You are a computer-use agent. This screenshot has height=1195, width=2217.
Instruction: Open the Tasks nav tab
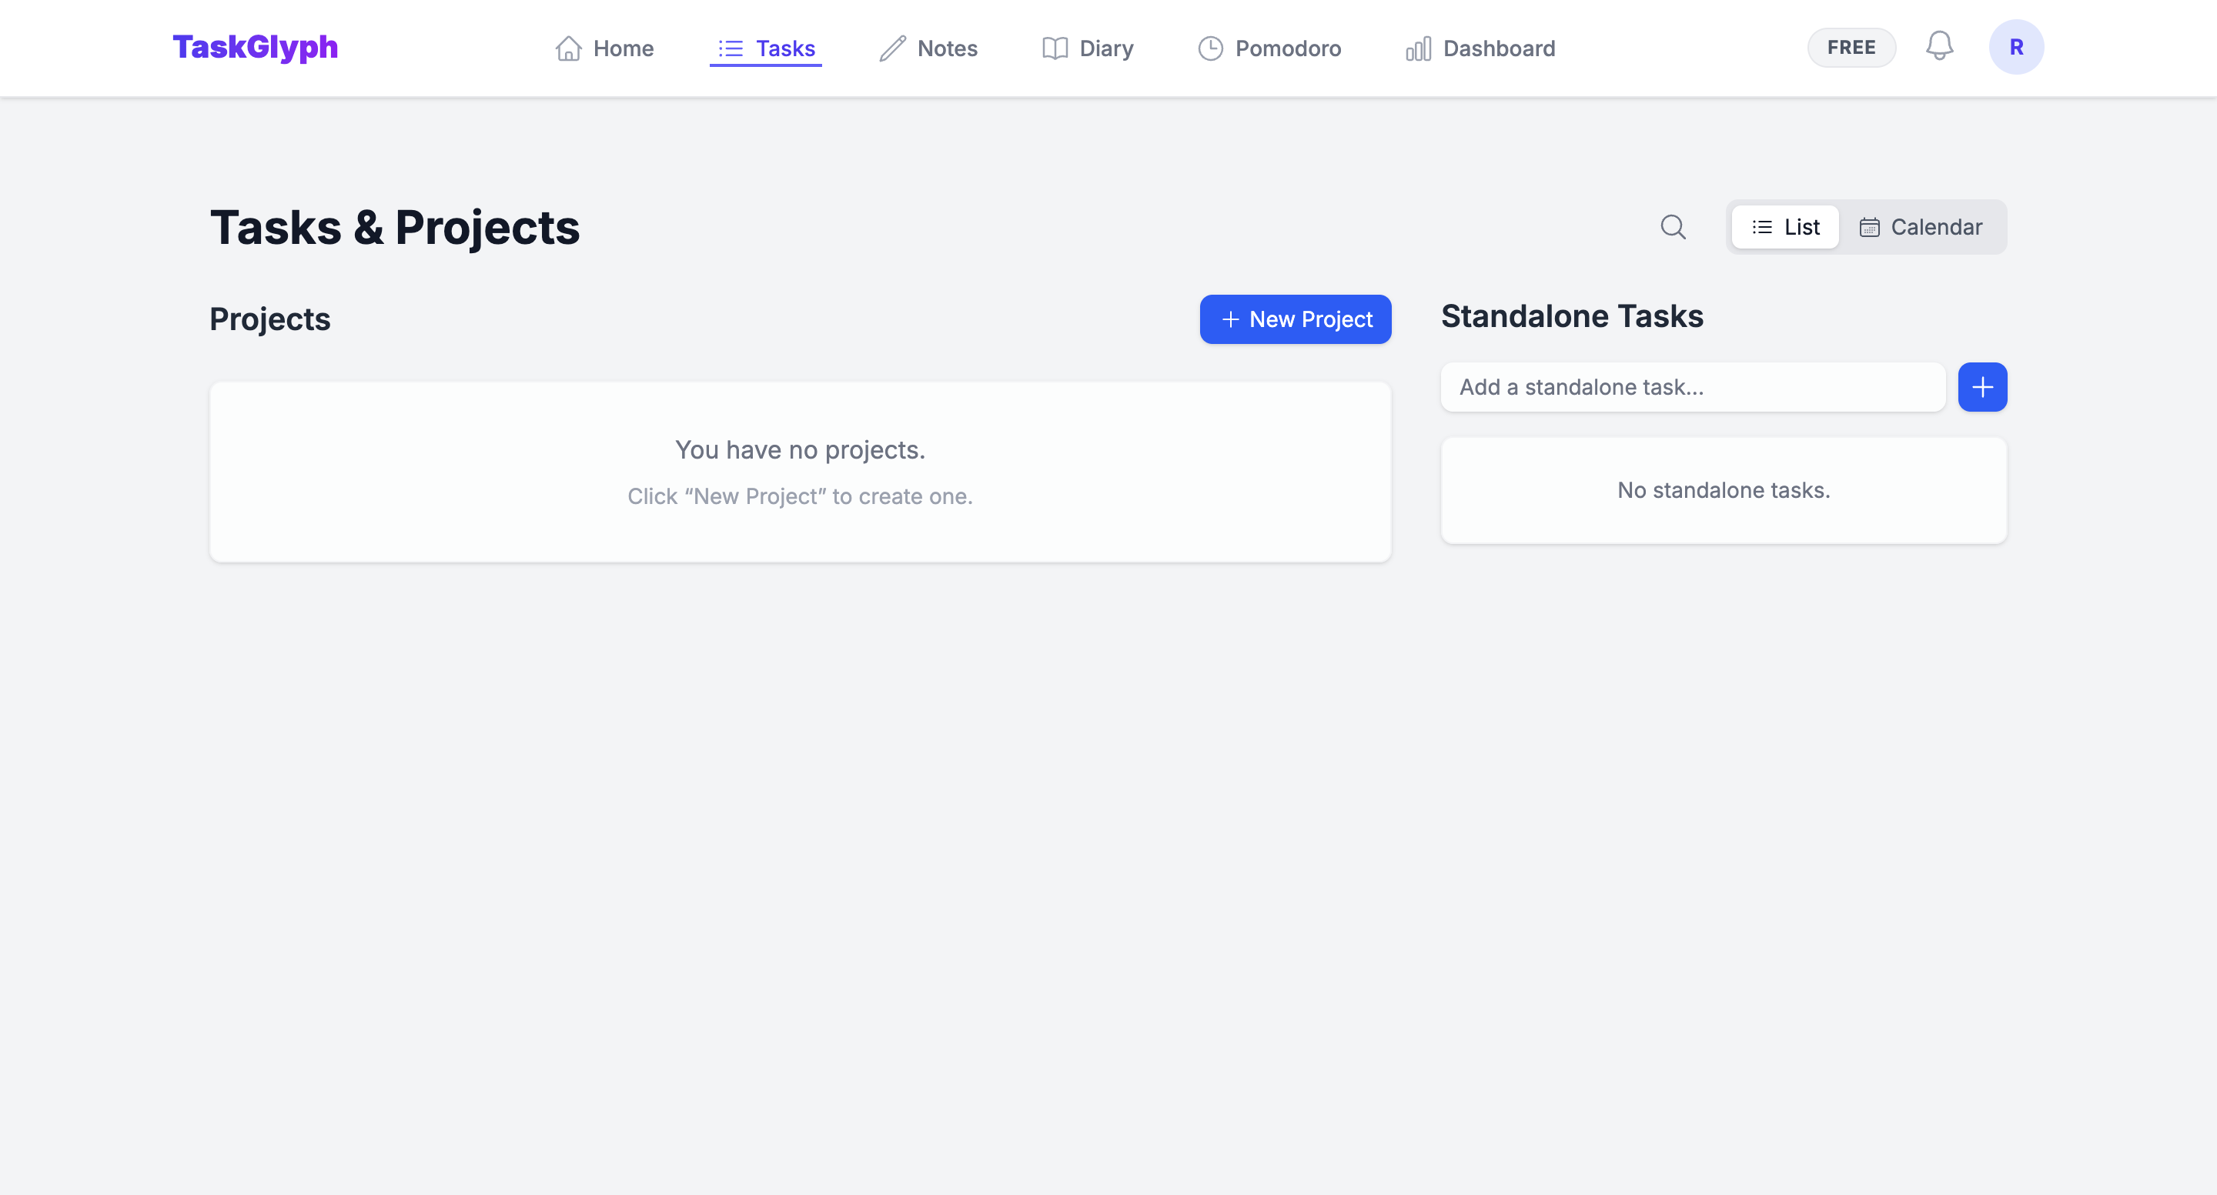coord(766,48)
